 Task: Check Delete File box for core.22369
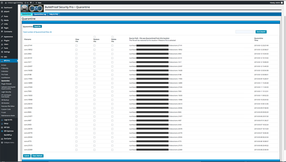112,150
